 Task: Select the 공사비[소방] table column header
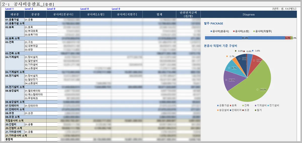pos(96,14)
